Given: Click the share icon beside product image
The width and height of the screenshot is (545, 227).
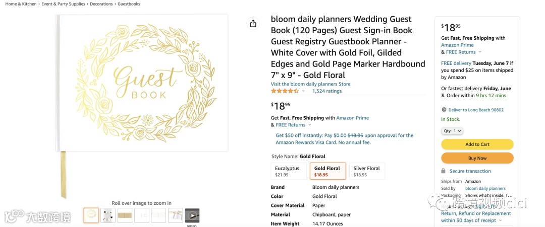Looking at the screenshot, I should [x=253, y=24].
